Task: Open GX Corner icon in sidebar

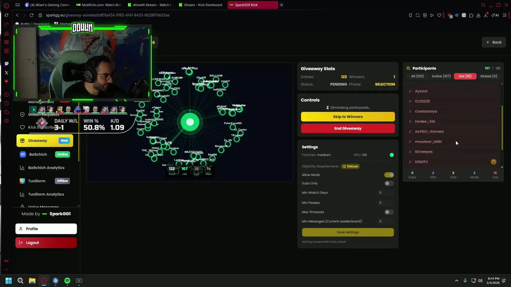Action: (6, 261)
